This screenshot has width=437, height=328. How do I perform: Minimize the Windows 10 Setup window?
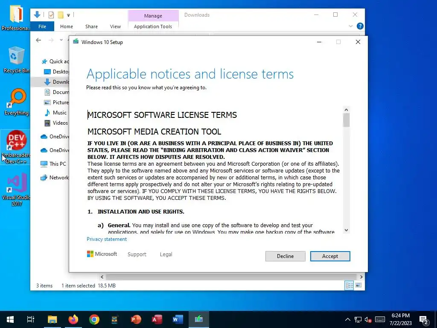[x=319, y=42]
